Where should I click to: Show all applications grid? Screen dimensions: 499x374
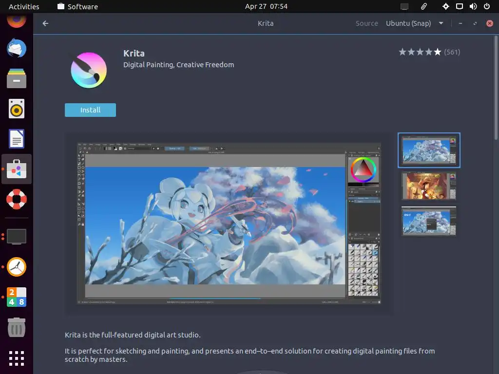click(x=17, y=358)
